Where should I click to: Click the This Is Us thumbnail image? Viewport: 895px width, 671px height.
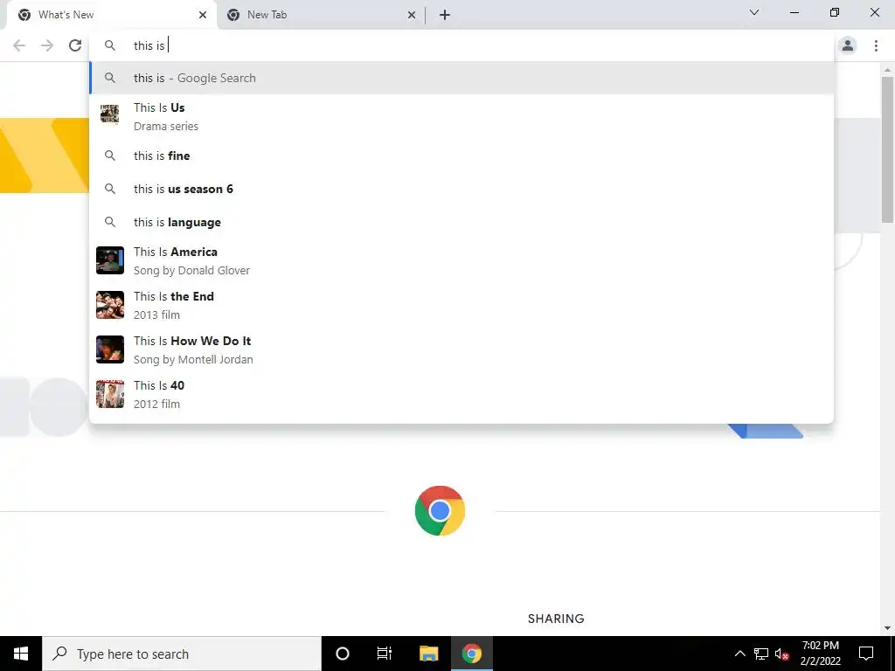pyautogui.click(x=109, y=114)
